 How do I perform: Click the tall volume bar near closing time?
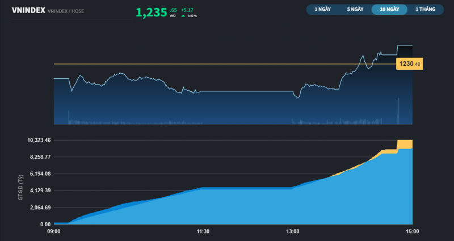coord(399,111)
